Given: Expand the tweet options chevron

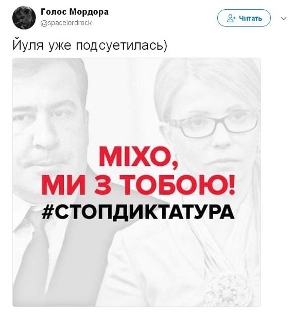Looking at the screenshot, I should (284, 19).
